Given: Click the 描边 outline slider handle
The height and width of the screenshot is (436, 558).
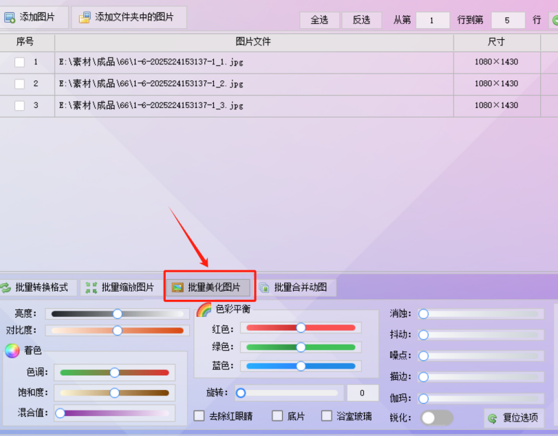Looking at the screenshot, I should (423, 377).
